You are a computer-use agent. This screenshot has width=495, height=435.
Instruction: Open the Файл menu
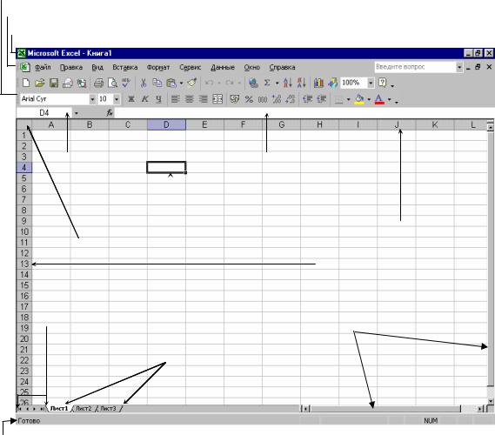[x=43, y=67]
